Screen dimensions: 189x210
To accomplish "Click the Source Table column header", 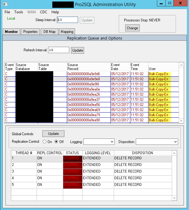I will [x=52, y=67].
